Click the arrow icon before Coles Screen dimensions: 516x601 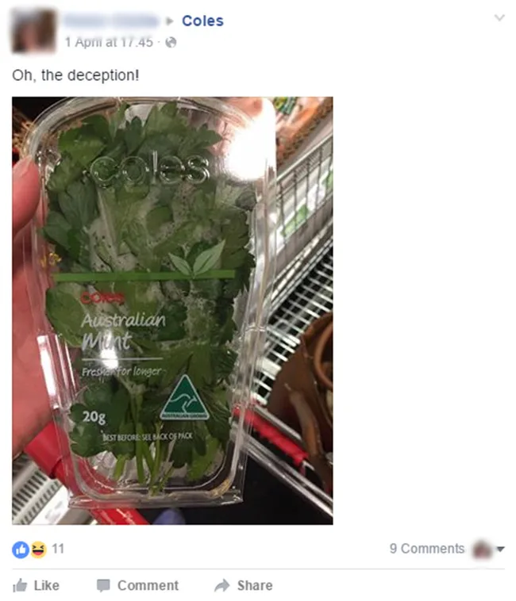tap(169, 21)
